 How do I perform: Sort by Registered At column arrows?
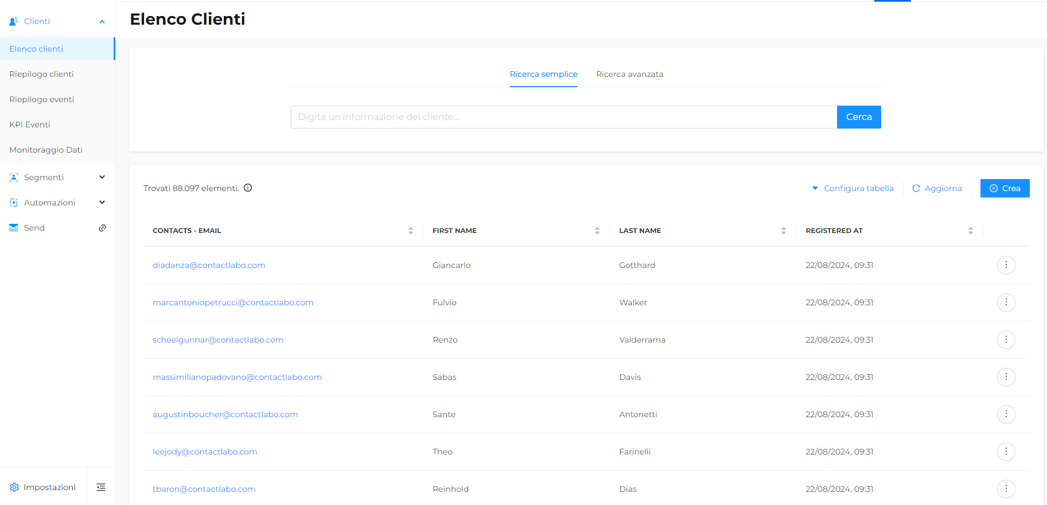pos(971,231)
